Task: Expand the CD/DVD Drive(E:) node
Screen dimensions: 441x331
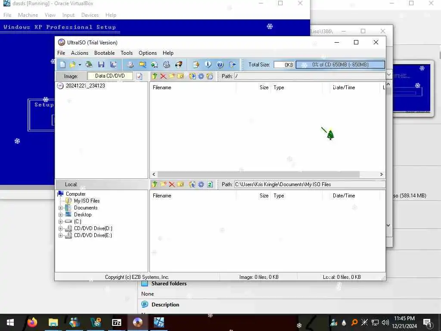Action: pos(60,236)
